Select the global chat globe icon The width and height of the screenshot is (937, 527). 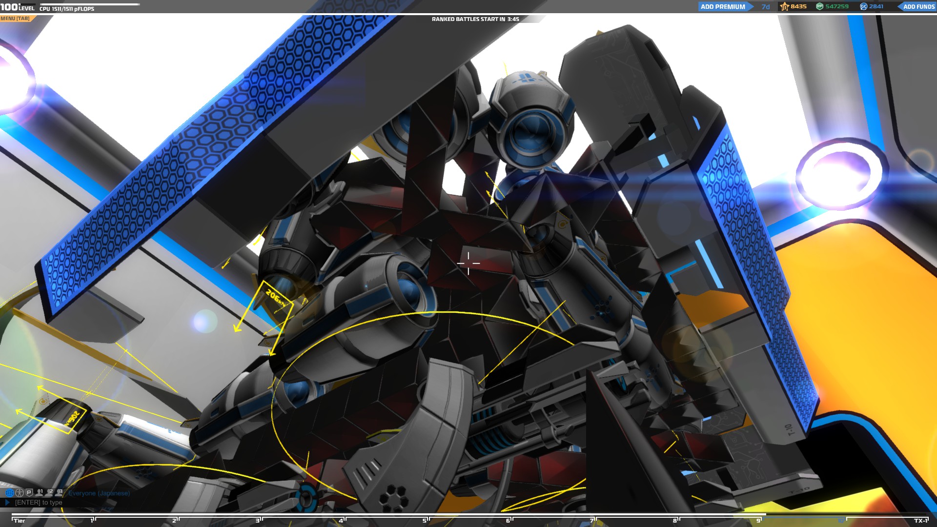[10, 493]
